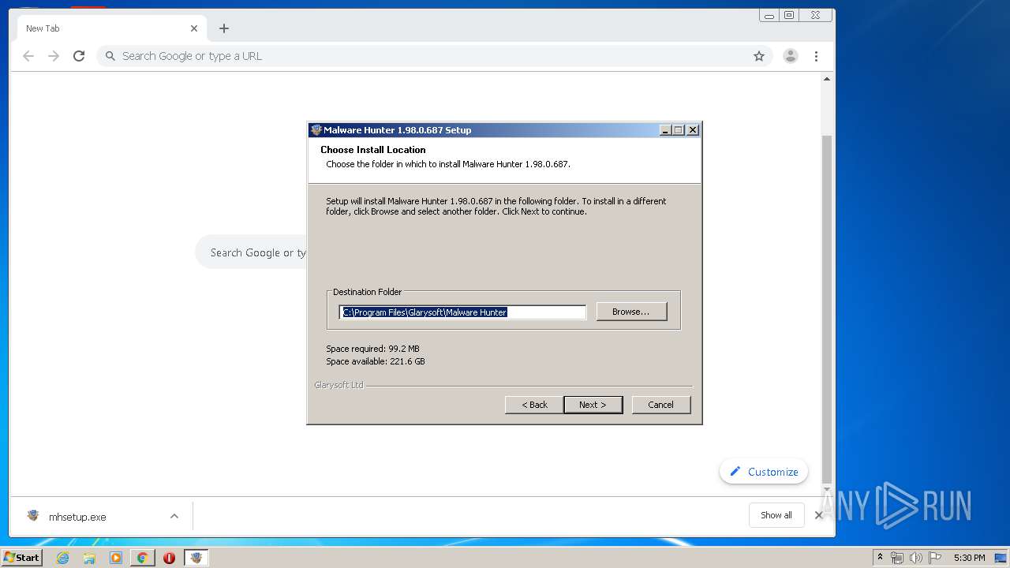The image size is (1010, 568).
Task: Close the Chrome downloads bar
Action: [x=818, y=515]
